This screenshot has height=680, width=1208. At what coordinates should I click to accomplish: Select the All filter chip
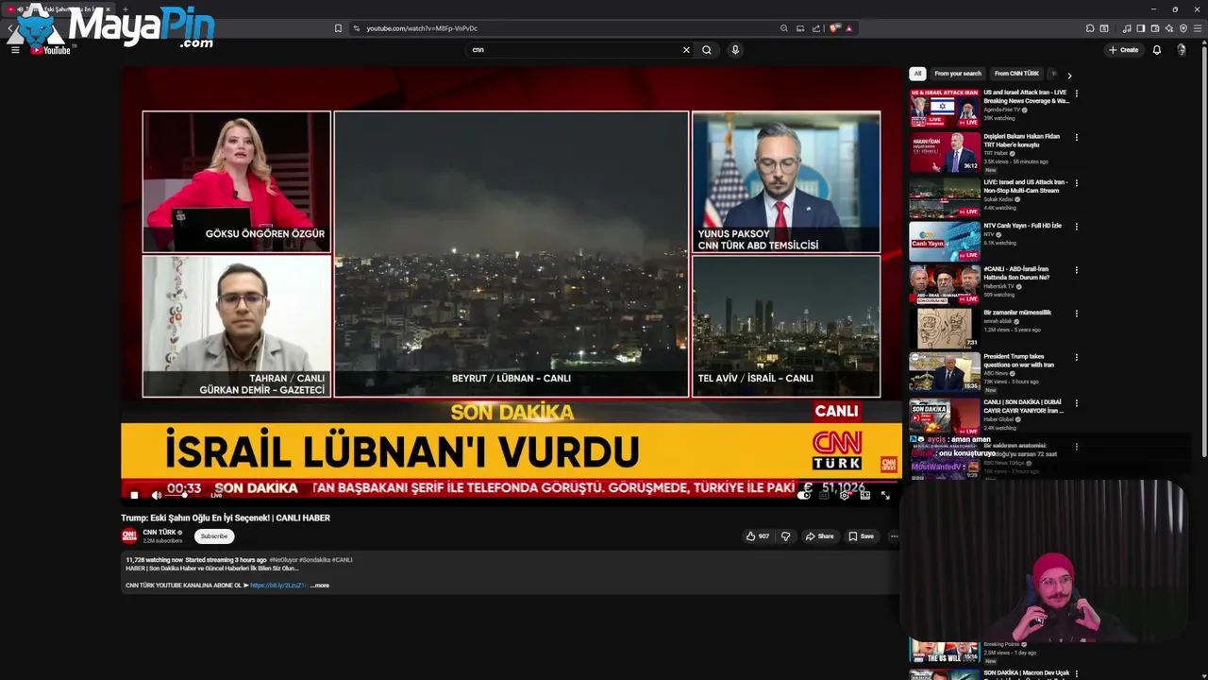[917, 74]
